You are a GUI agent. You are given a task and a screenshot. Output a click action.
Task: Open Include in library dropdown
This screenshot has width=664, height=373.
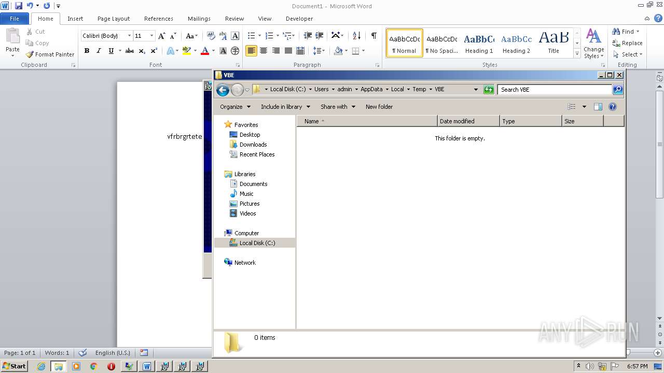pos(285,107)
